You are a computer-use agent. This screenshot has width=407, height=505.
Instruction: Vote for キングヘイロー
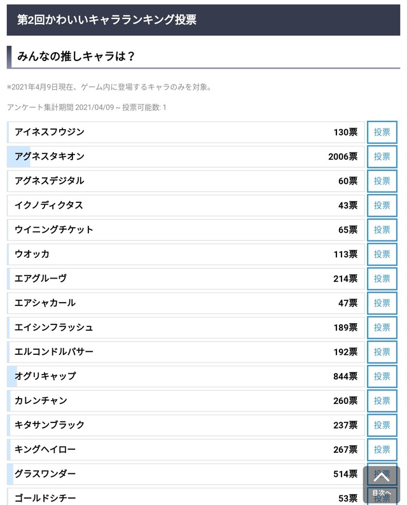(x=382, y=450)
